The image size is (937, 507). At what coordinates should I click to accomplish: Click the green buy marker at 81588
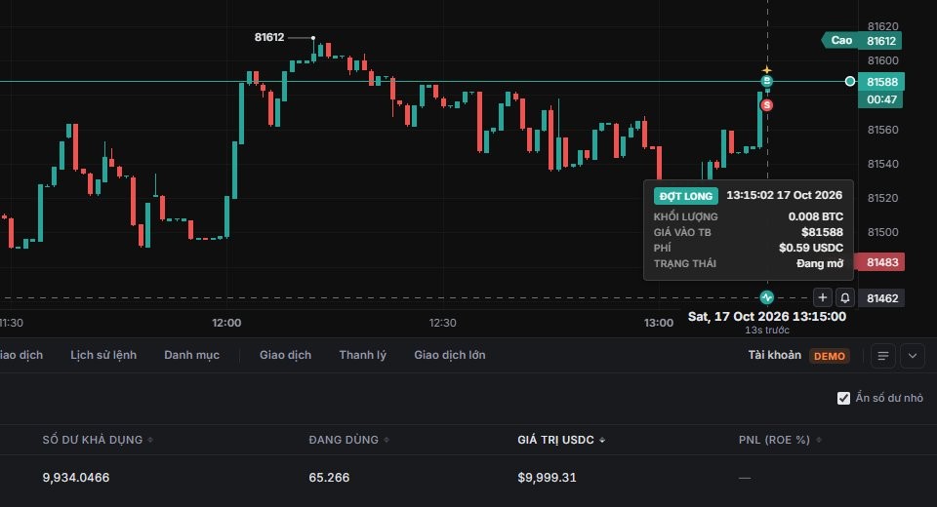[x=767, y=81]
